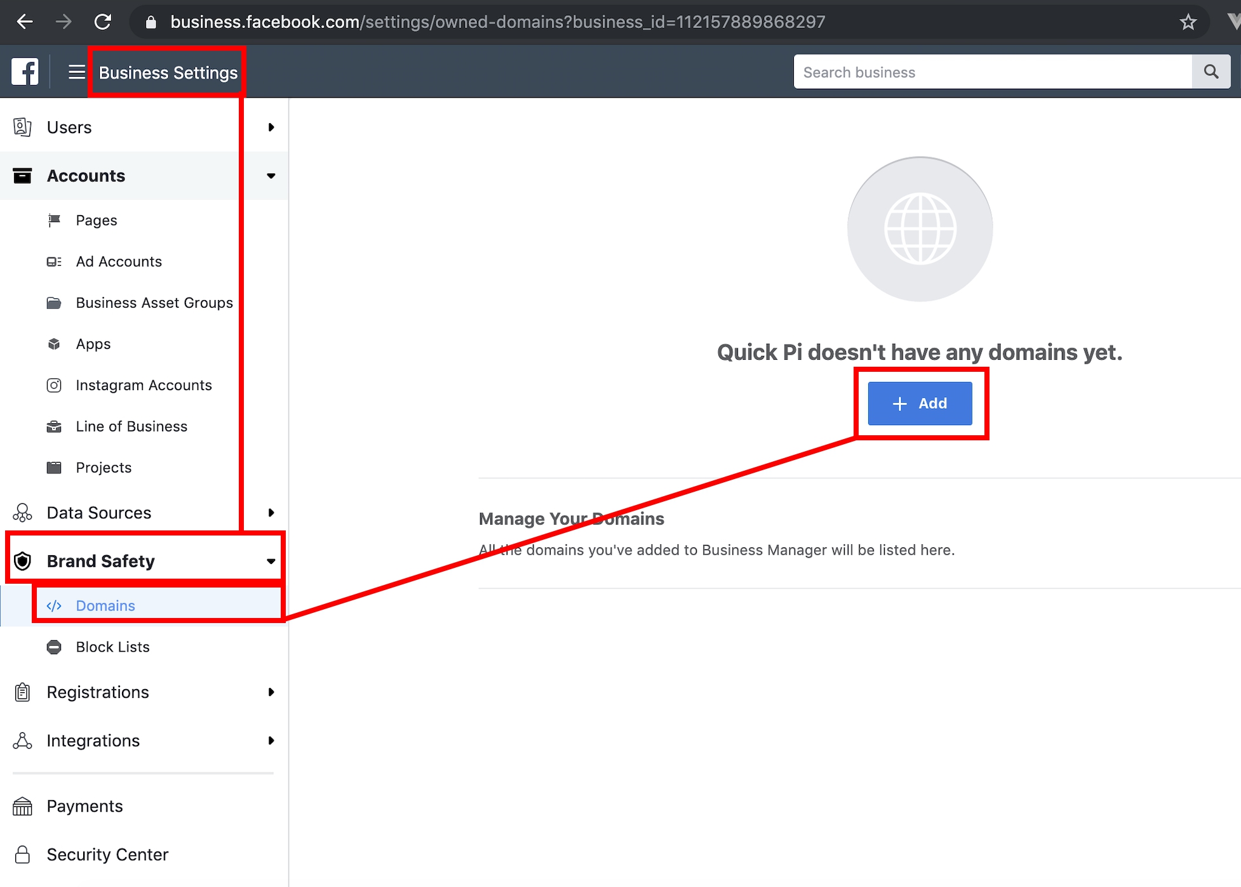Click the Users sidebar icon
Viewport: 1241px width, 887px height.
click(x=22, y=127)
